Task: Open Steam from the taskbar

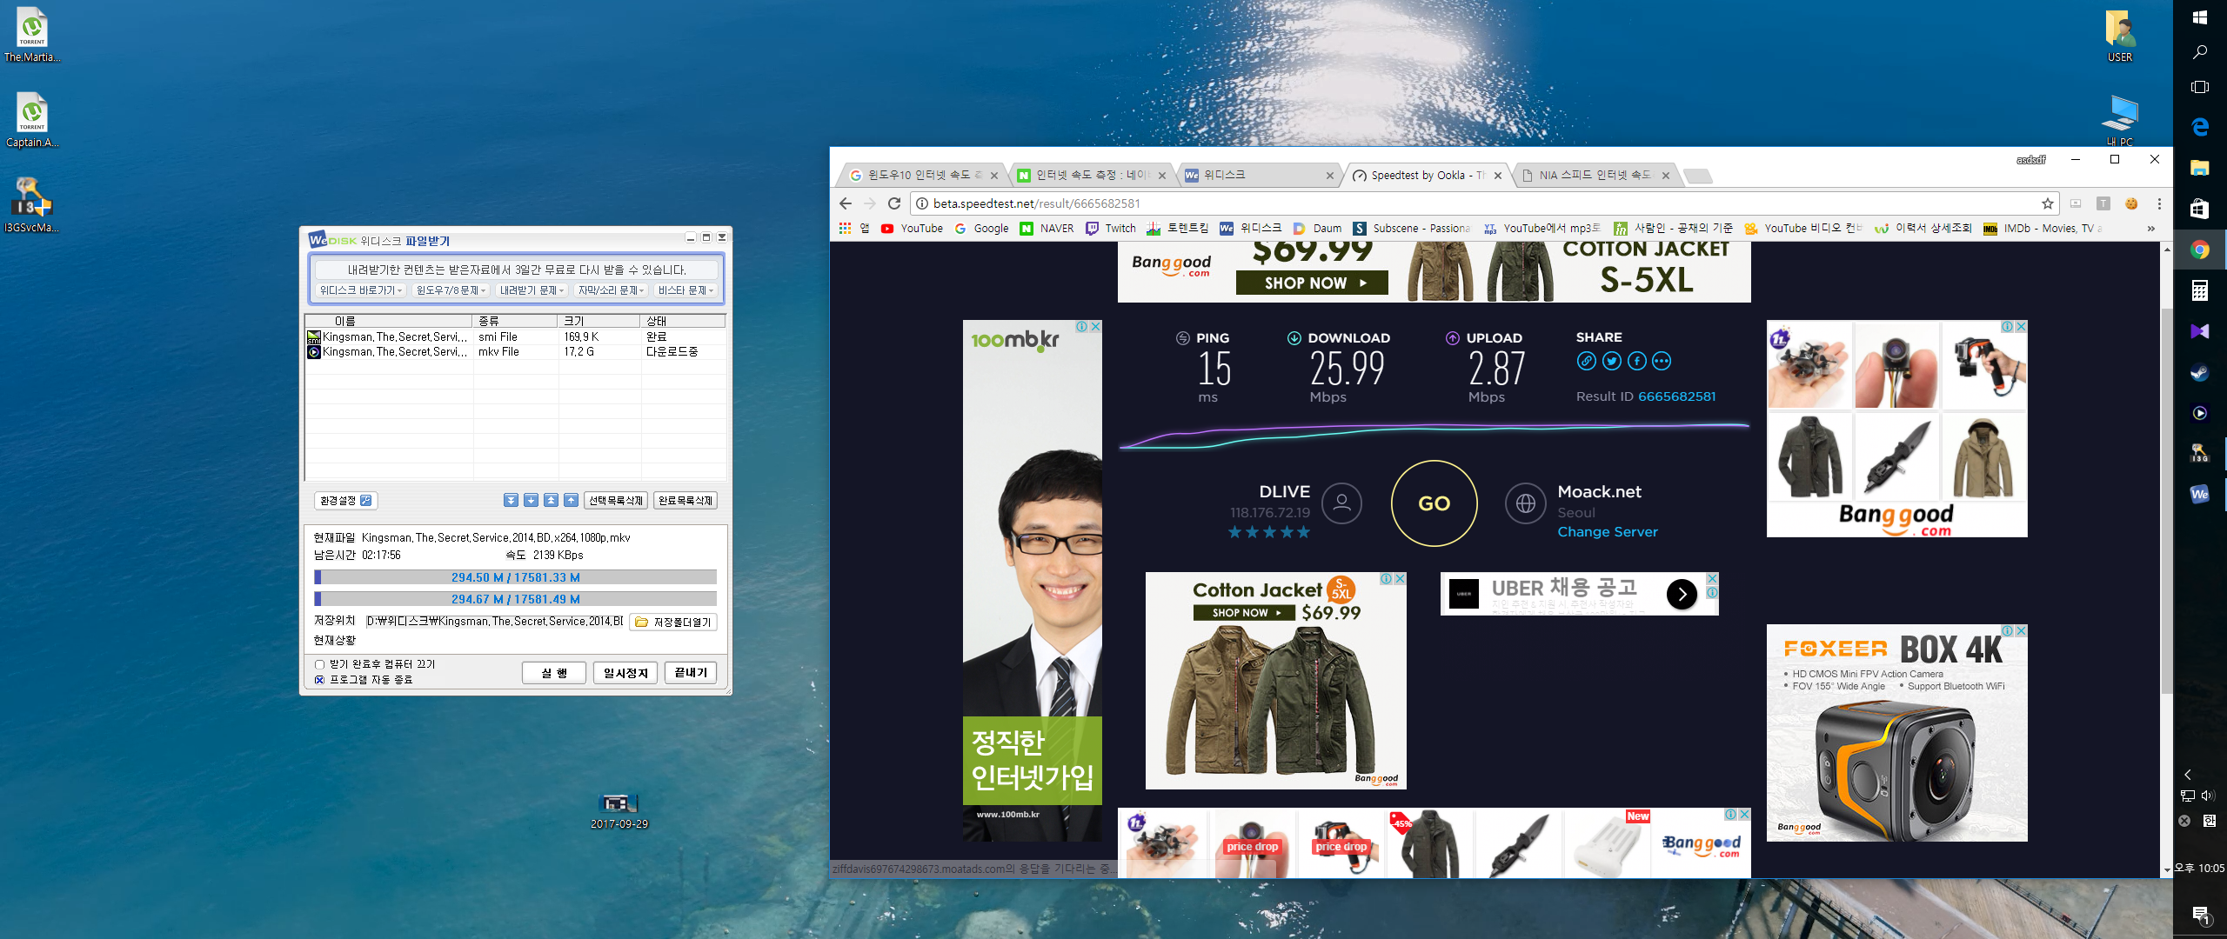Action: [x=2199, y=372]
